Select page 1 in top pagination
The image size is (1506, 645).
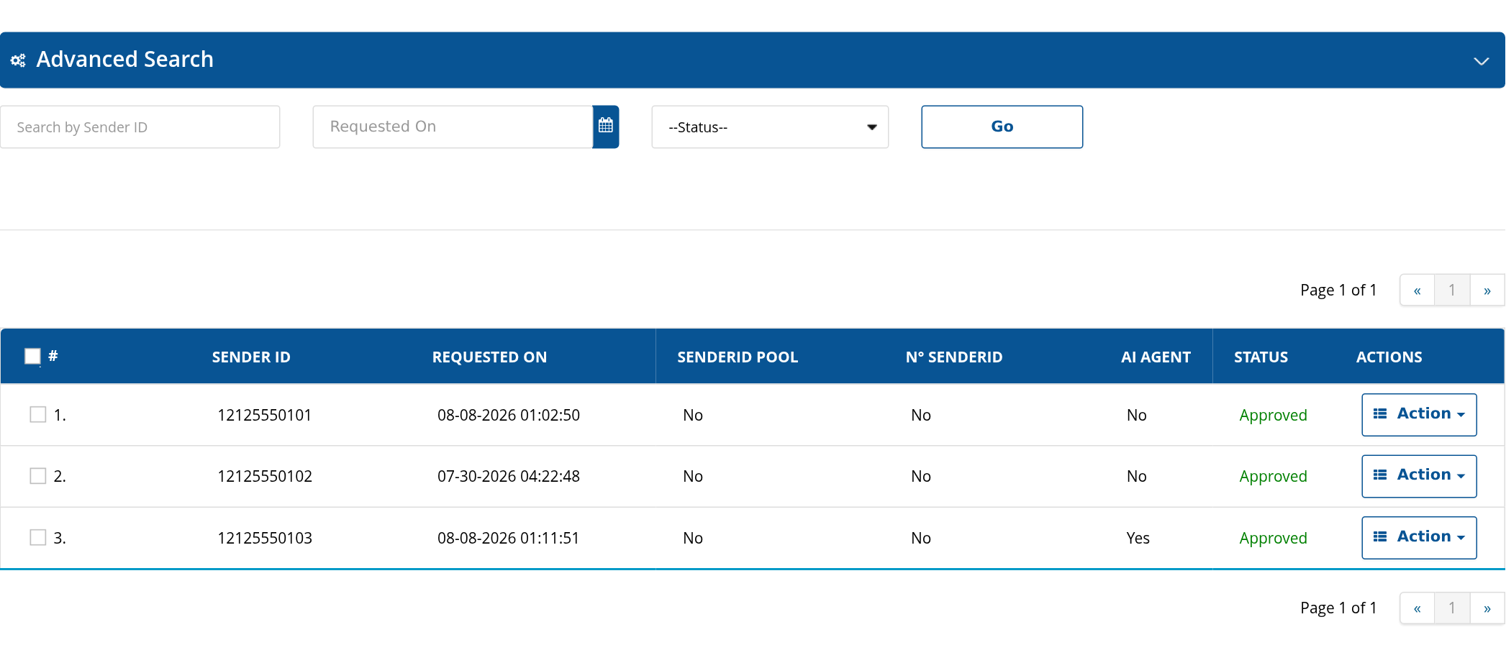1452,290
